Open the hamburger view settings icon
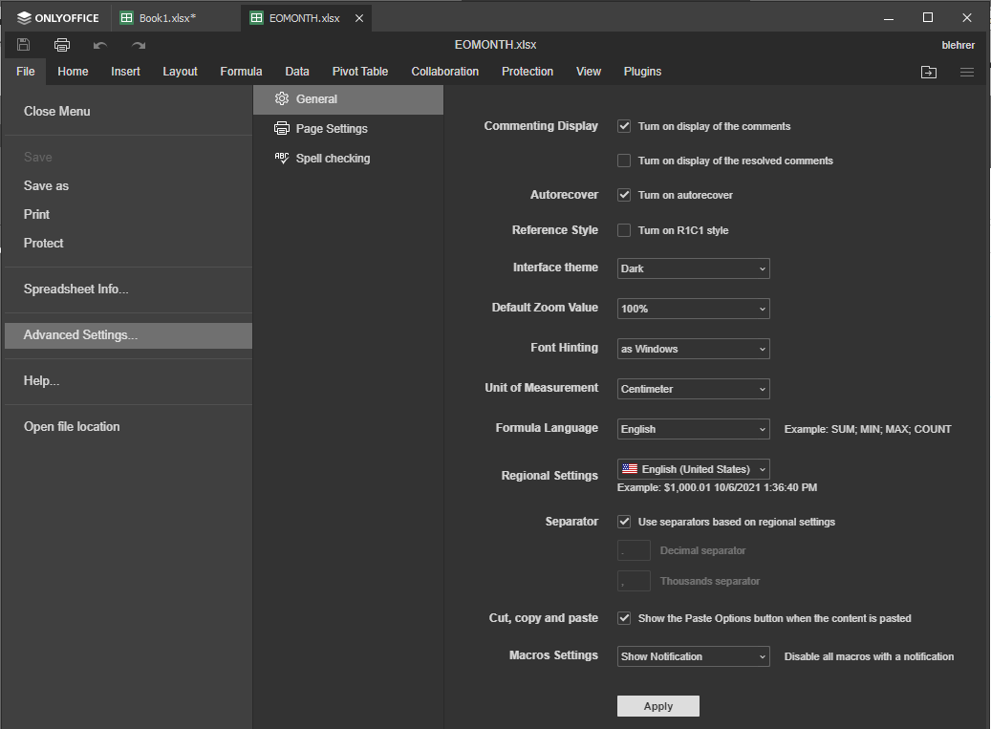Image resolution: width=991 pixels, height=729 pixels. tap(967, 72)
